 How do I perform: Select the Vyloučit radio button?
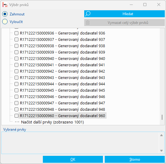tap(5, 22)
